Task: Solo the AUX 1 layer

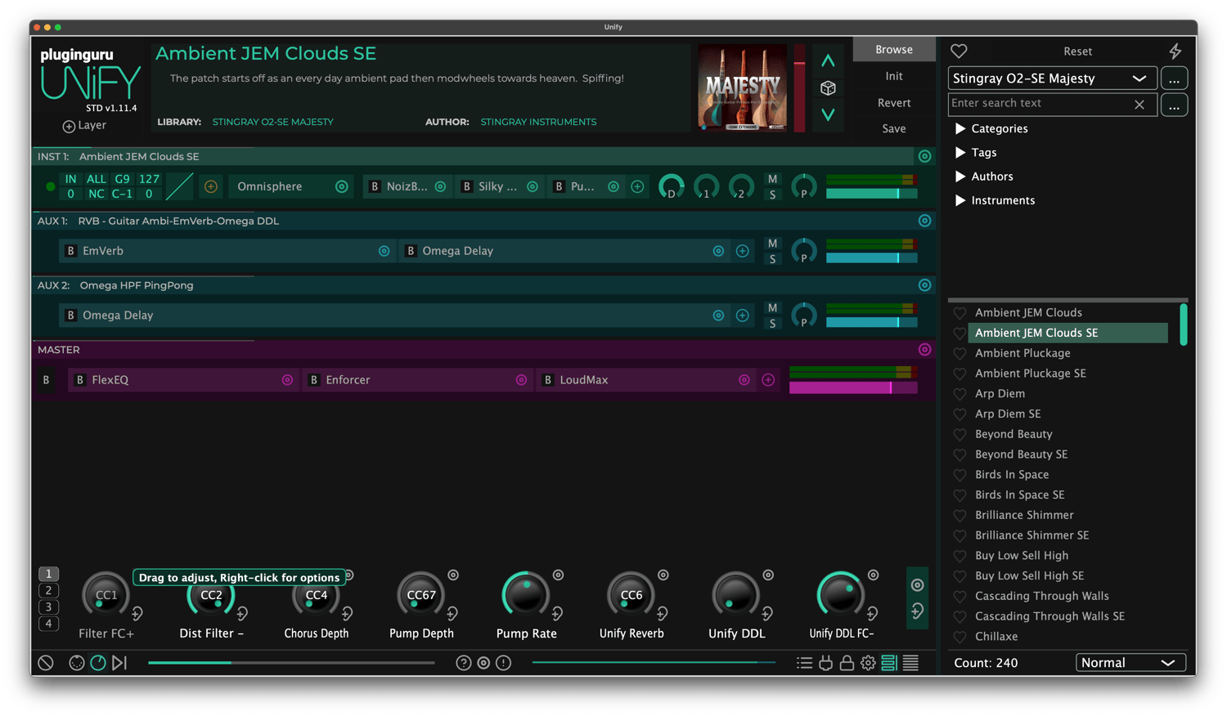Action: tap(772, 259)
